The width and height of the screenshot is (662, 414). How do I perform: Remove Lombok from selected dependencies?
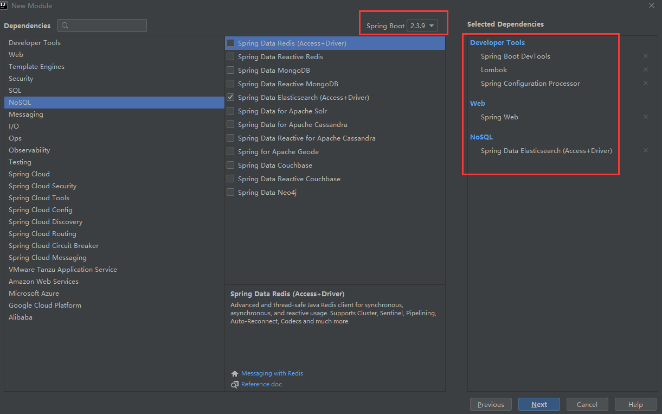(645, 69)
